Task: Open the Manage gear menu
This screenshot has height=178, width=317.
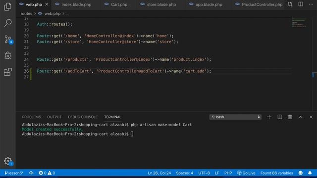Action: [x=8, y=161]
